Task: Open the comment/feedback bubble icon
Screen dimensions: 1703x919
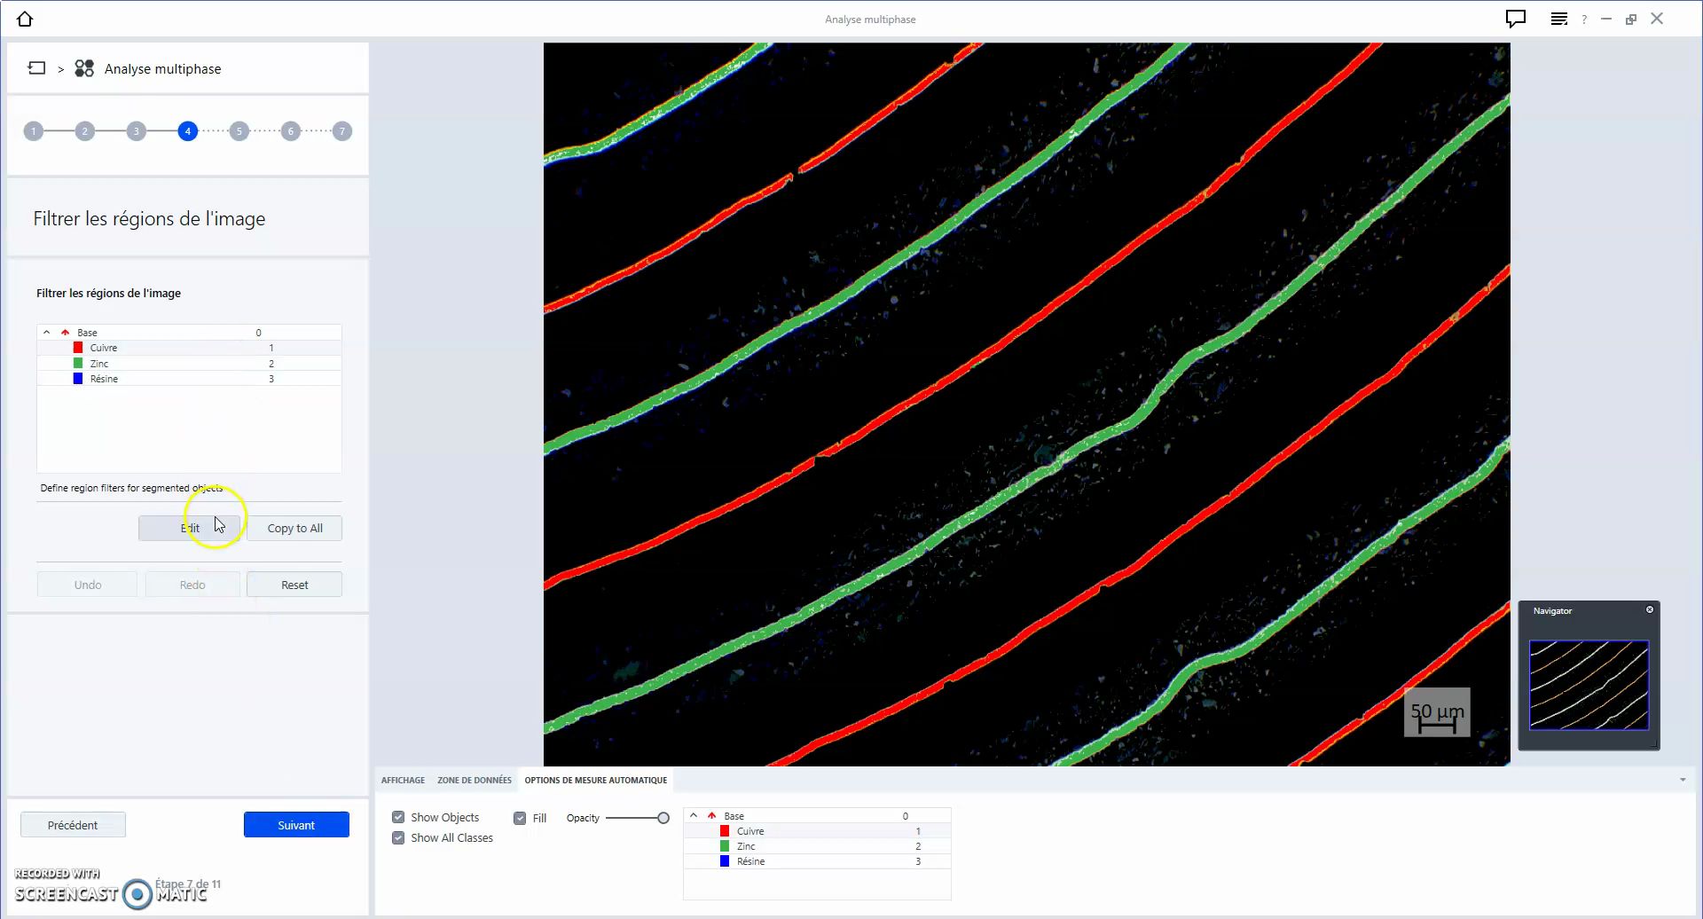Action: point(1515,18)
